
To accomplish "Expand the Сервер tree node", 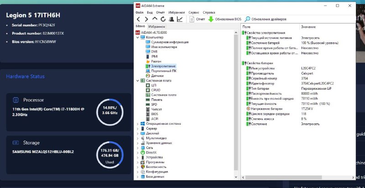I will click(138, 129).
